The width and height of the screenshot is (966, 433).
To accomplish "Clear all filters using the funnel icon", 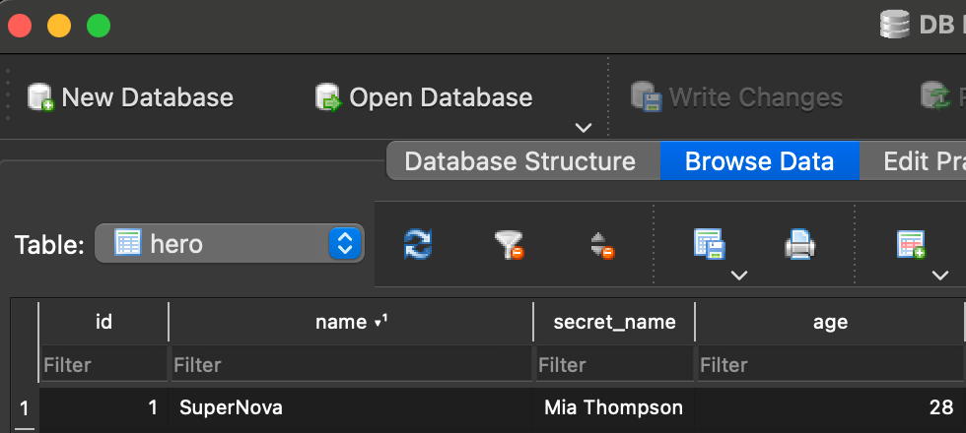I will point(509,244).
